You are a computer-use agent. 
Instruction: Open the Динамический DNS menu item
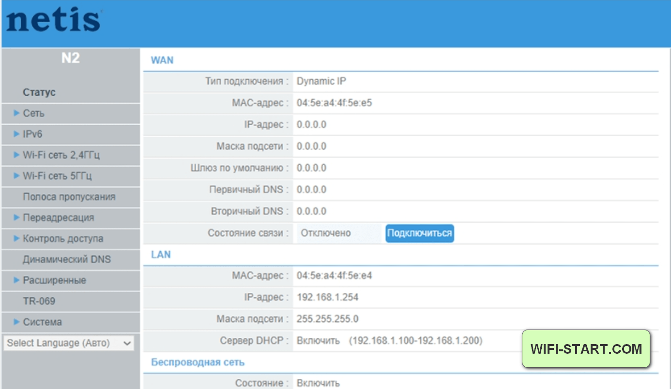click(x=67, y=259)
